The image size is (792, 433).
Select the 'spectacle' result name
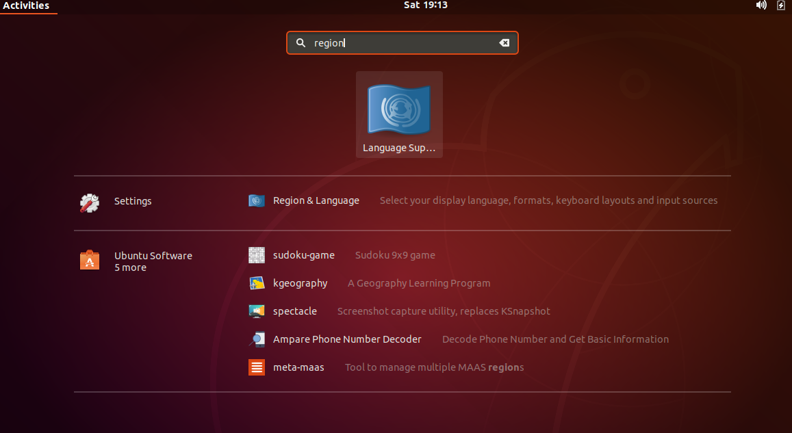click(295, 311)
